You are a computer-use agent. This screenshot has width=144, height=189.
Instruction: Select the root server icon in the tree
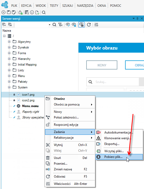click(9, 36)
